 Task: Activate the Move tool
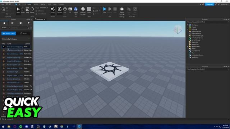(x=23, y=10)
